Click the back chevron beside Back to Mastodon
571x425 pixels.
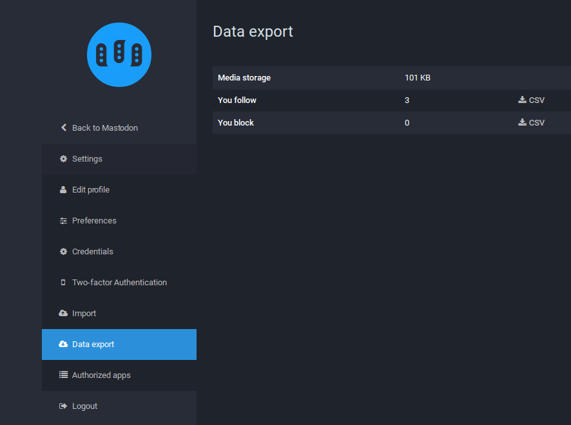[x=64, y=127]
